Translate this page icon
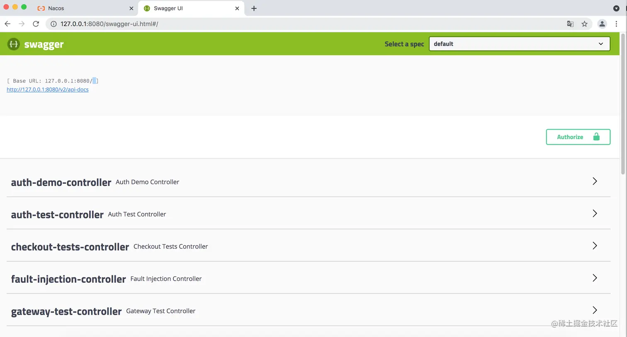 click(570, 24)
